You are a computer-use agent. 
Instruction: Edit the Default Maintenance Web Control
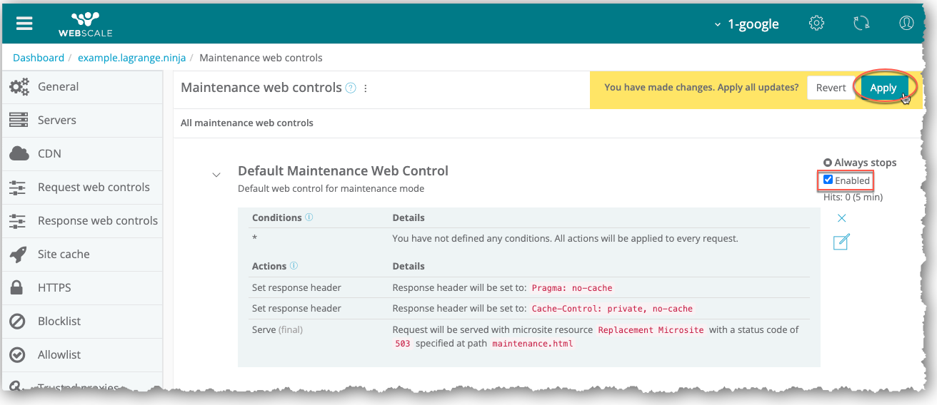coord(841,242)
